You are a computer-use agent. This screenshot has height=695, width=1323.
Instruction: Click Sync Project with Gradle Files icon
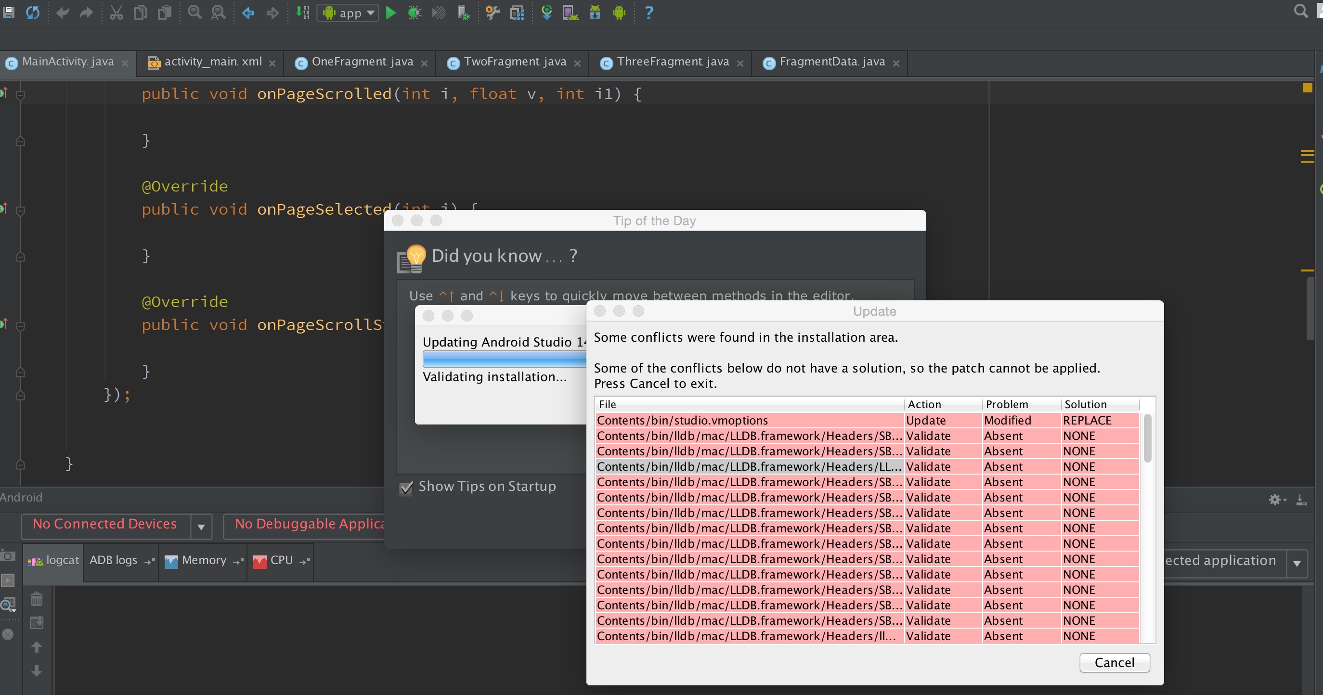click(547, 13)
